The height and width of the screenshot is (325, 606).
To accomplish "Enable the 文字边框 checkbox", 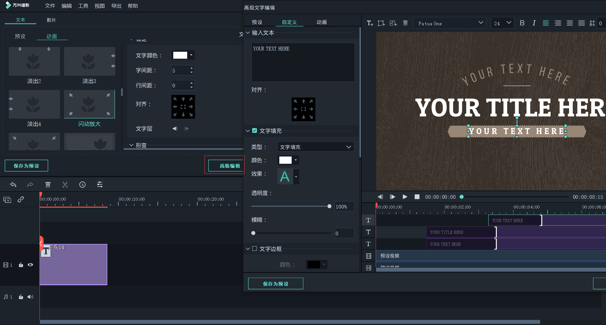I will coord(255,249).
